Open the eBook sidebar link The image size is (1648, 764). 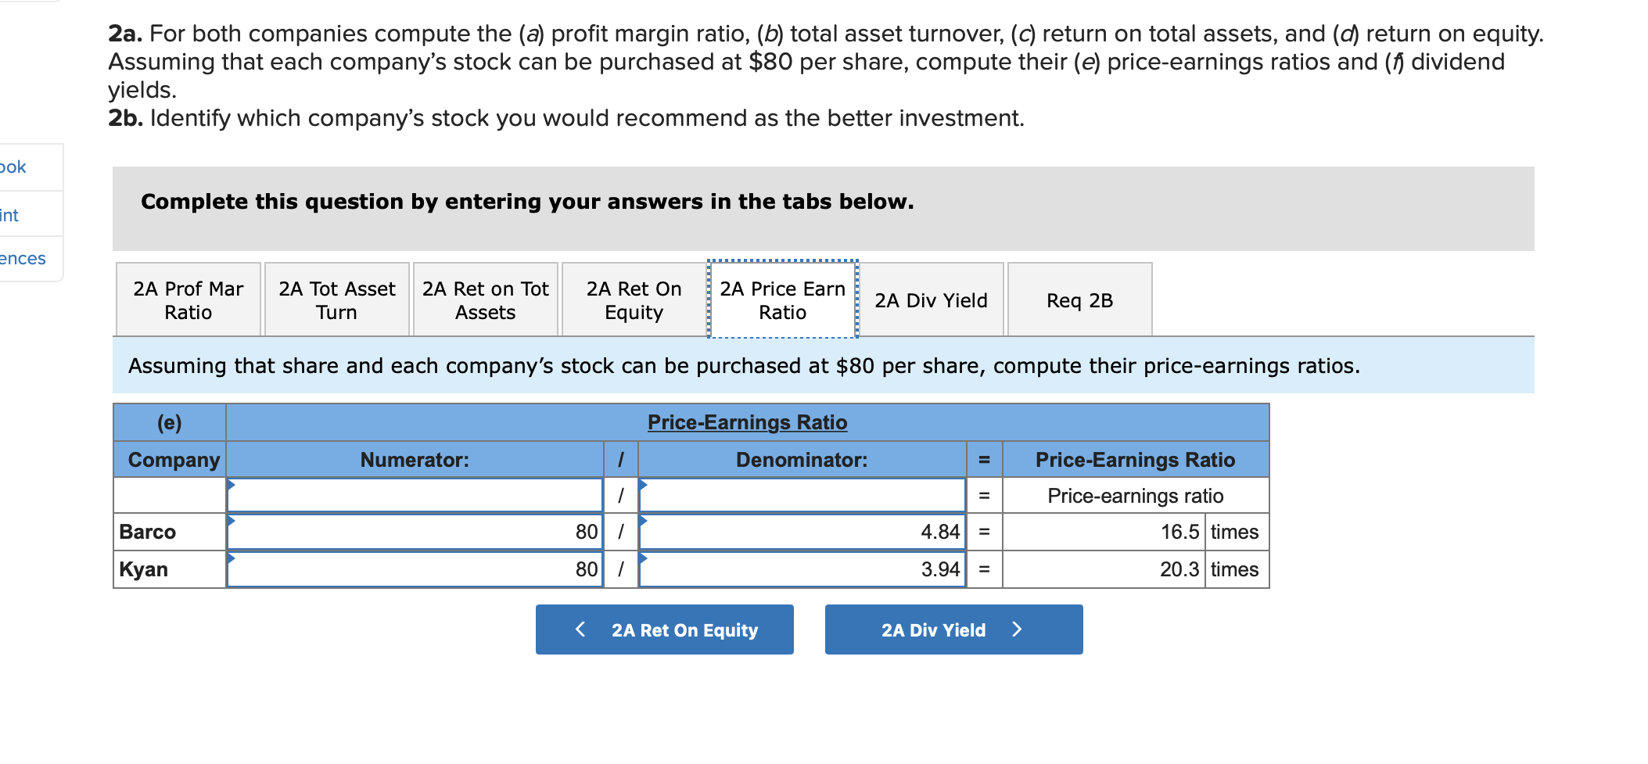(13, 167)
